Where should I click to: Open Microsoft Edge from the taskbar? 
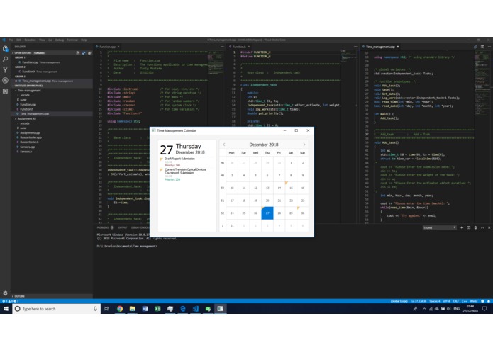(183, 309)
